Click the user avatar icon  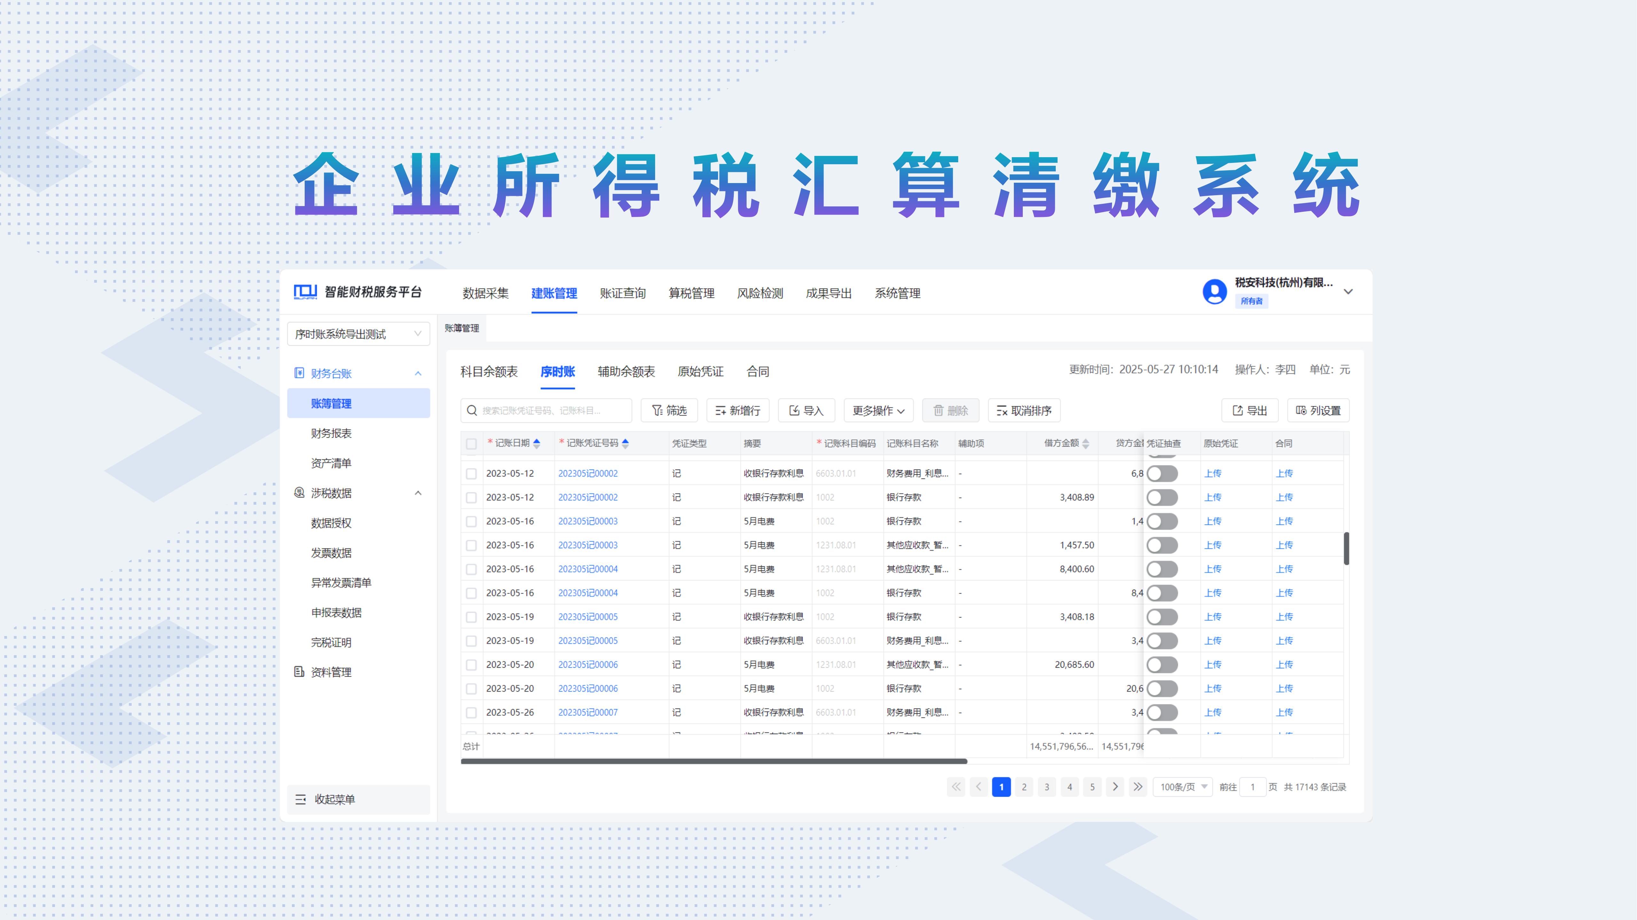tap(1214, 291)
